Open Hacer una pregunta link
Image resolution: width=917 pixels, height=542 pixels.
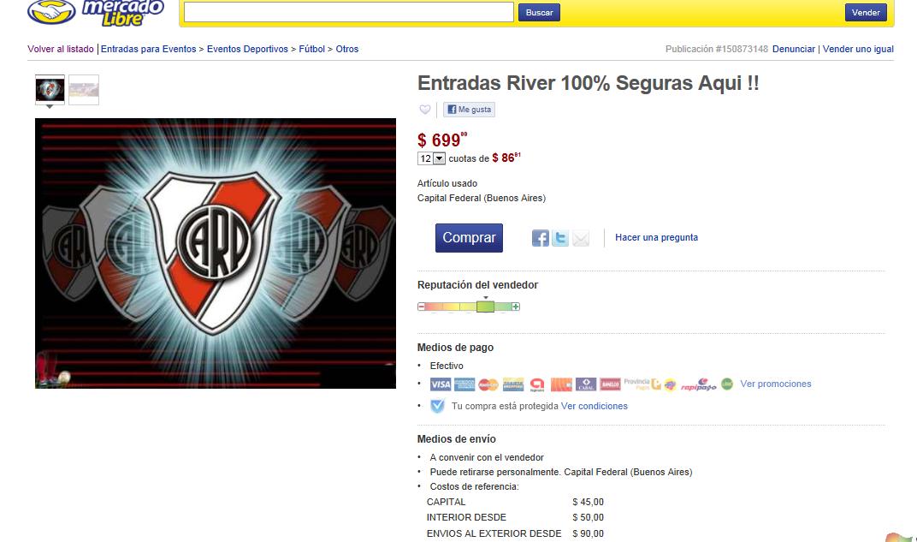(x=656, y=237)
